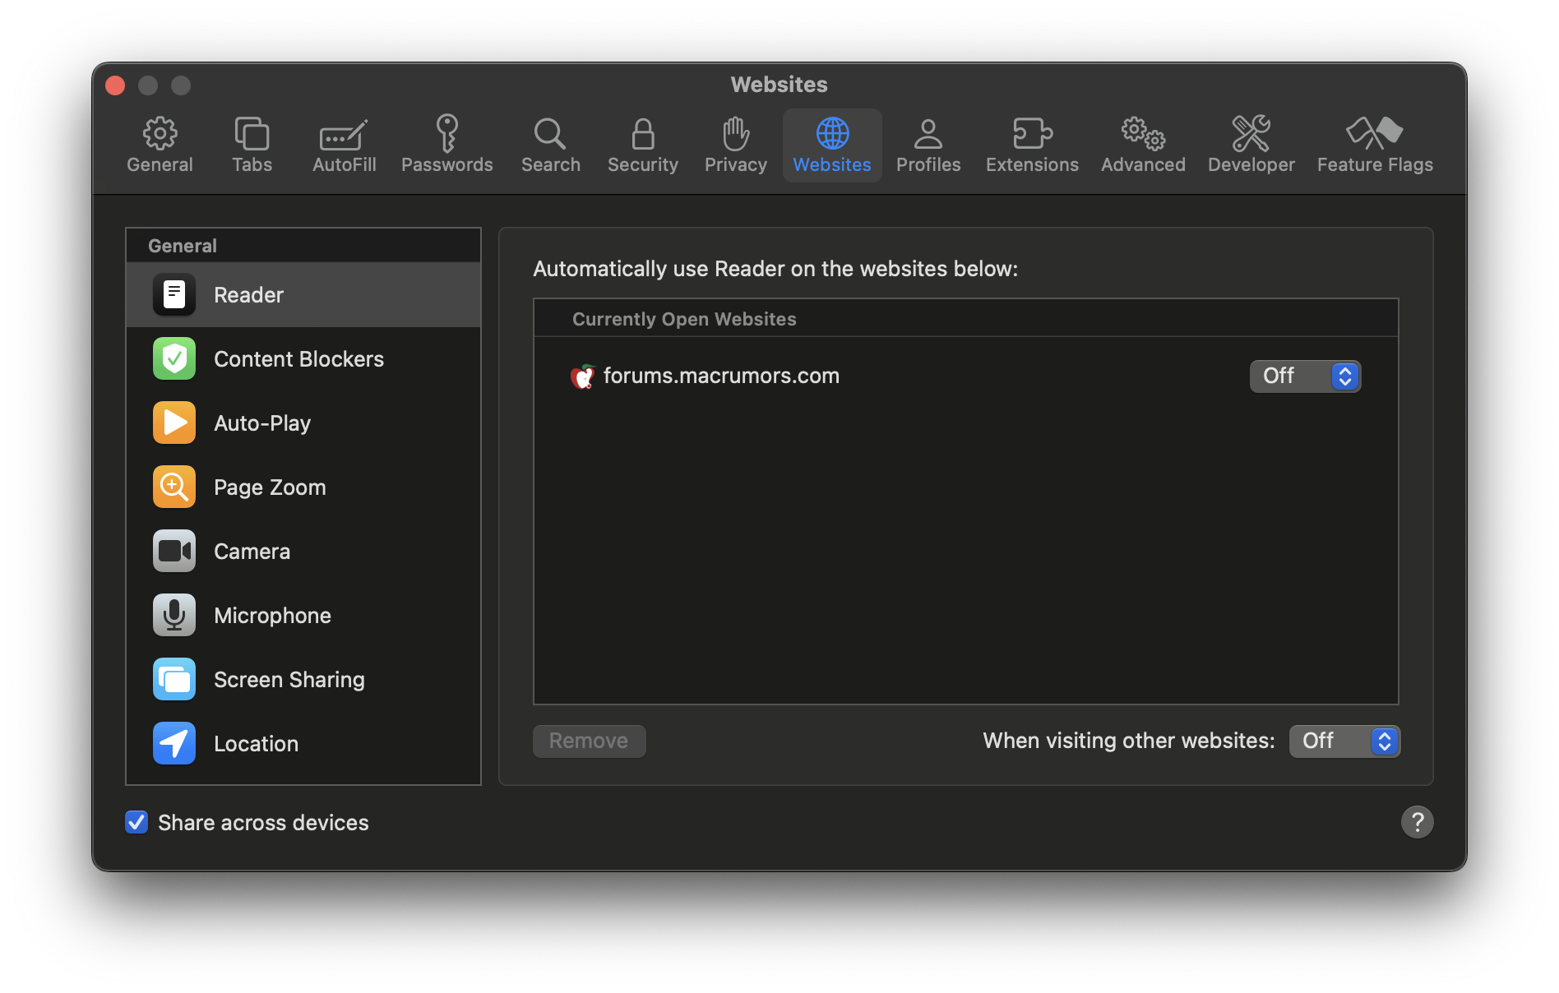The image size is (1559, 993).
Task: Open help with the question mark button
Action: click(1417, 822)
